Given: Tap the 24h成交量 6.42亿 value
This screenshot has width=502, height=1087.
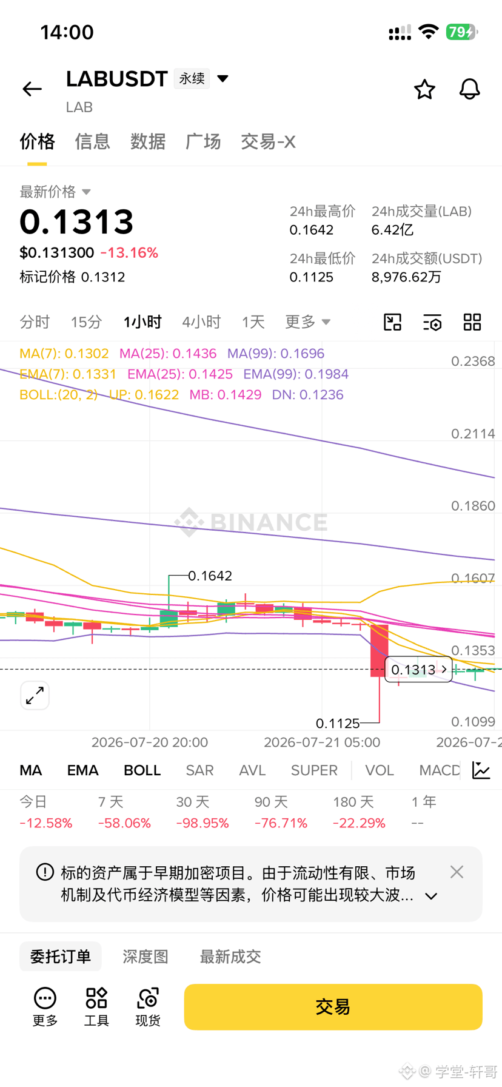Looking at the screenshot, I should pos(392,230).
